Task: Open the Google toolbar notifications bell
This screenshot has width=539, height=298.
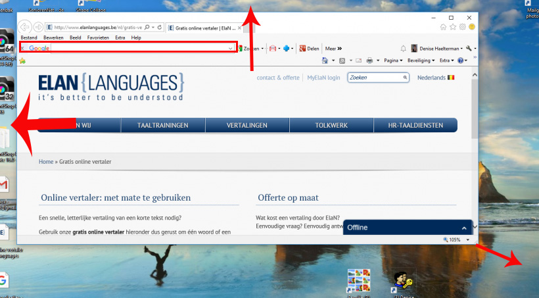Action: pyautogui.click(x=403, y=48)
